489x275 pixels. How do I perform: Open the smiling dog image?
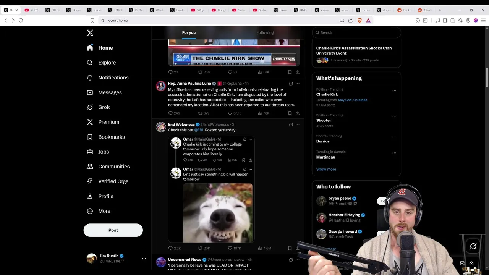click(x=218, y=213)
